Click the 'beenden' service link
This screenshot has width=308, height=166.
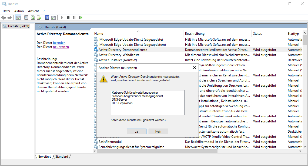59,43
